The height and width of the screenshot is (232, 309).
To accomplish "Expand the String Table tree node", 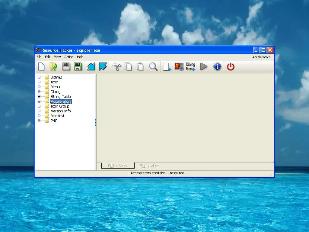I will [x=39, y=96].
